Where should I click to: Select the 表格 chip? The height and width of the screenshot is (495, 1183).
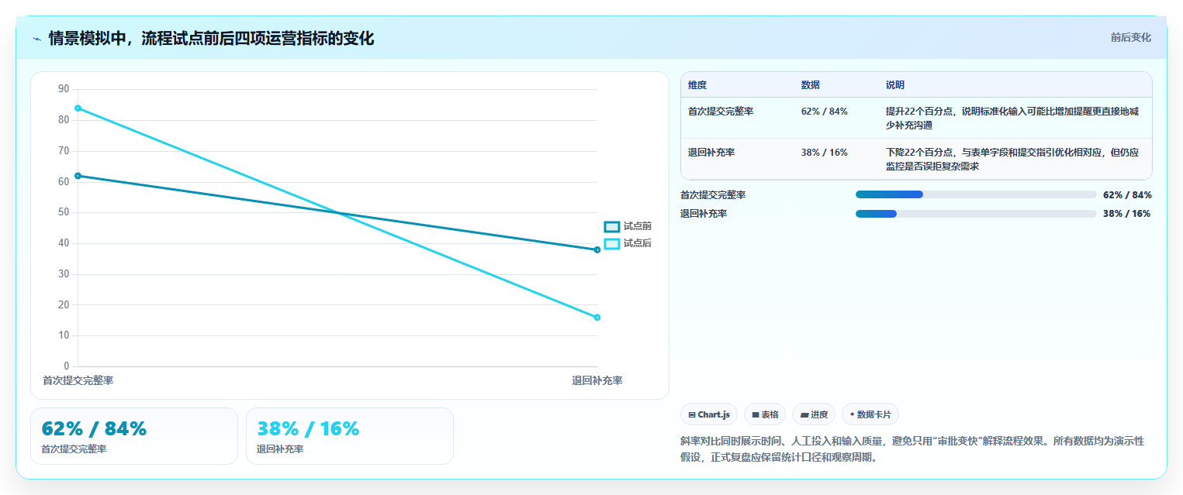765,414
